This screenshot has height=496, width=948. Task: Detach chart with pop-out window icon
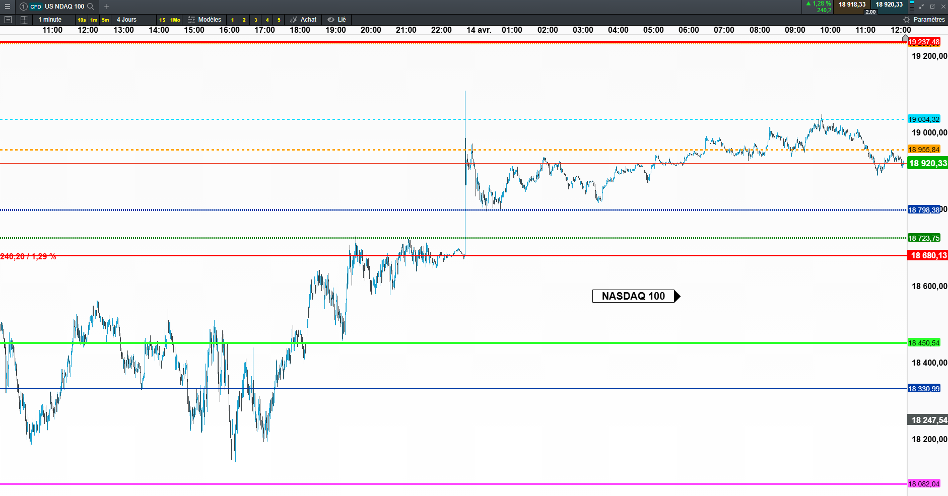point(932,7)
